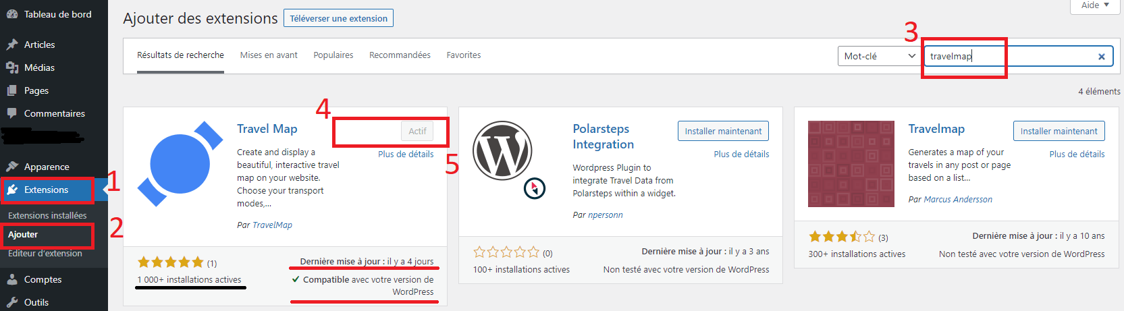The width and height of the screenshot is (1124, 311).
Task: Click Polarsteps Integration empty star rating
Action: click(x=506, y=252)
